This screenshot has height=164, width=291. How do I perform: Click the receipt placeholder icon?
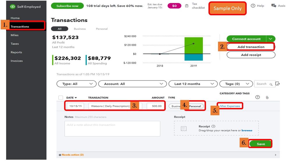[x=184, y=129]
